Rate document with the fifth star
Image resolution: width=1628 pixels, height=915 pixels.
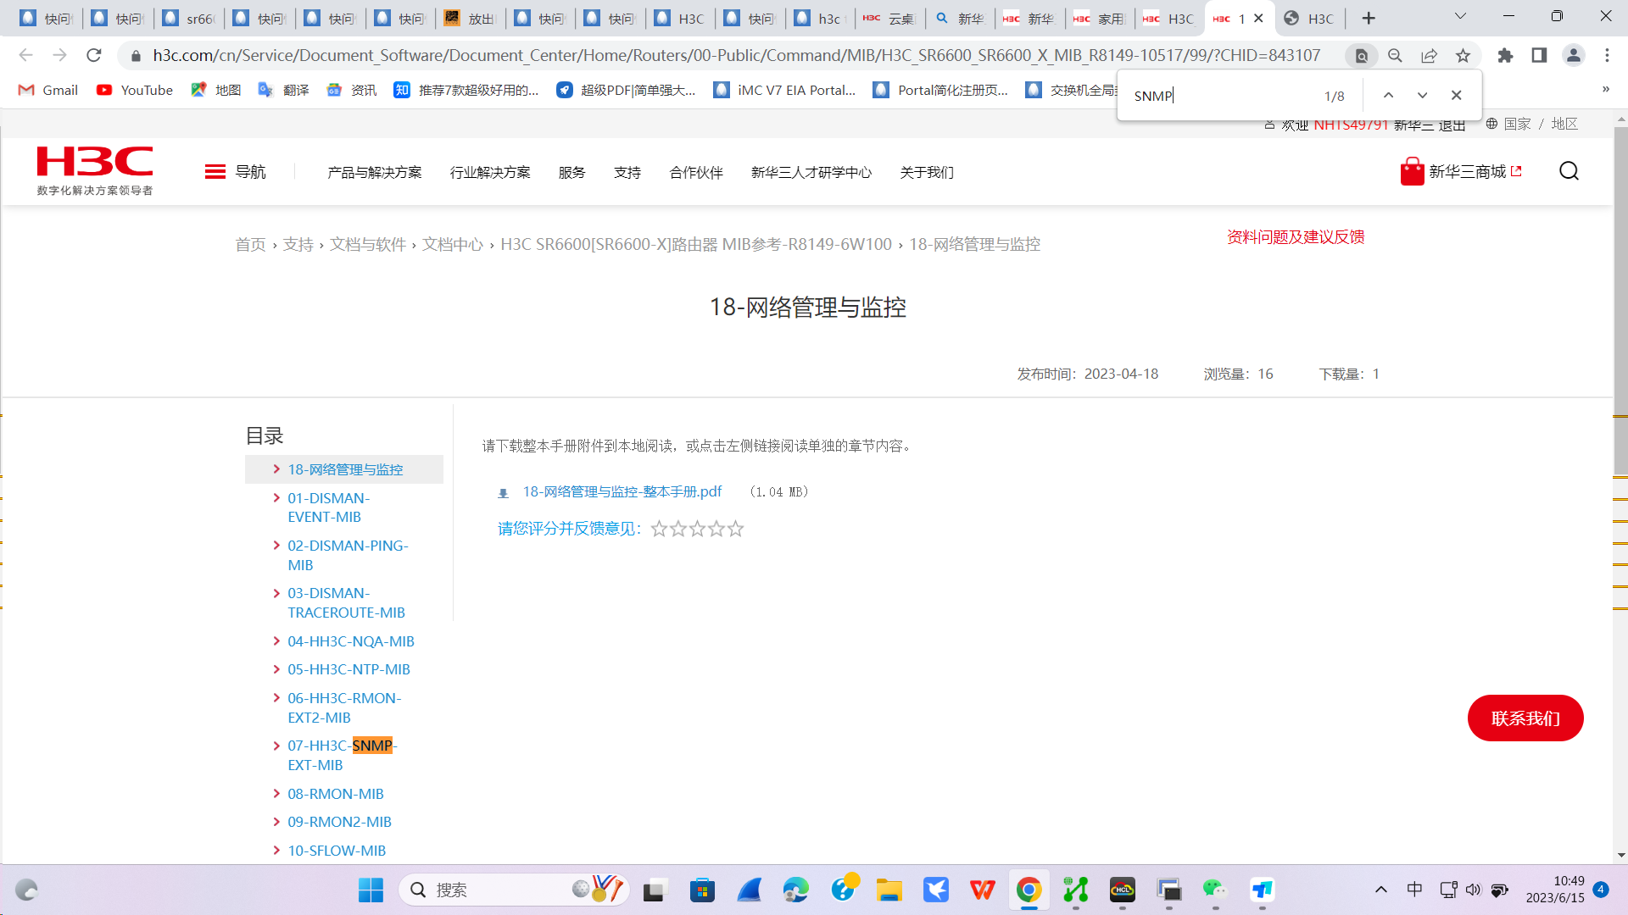[x=735, y=530]
